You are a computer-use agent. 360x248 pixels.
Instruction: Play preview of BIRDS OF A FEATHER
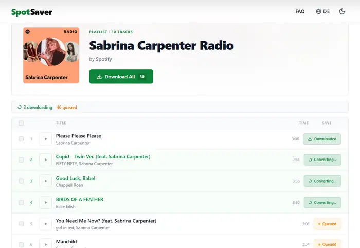[45, 202]
